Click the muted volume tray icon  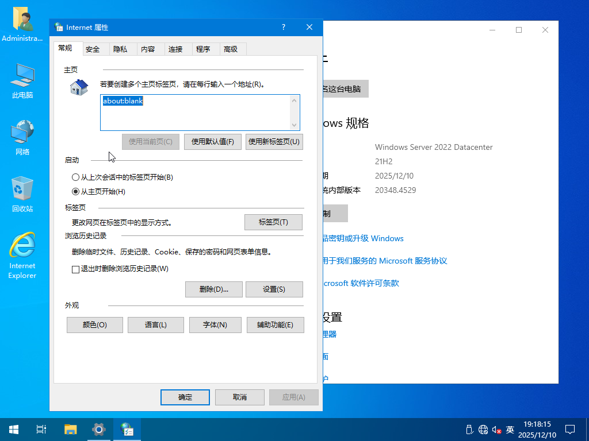(x=496, y=429)
